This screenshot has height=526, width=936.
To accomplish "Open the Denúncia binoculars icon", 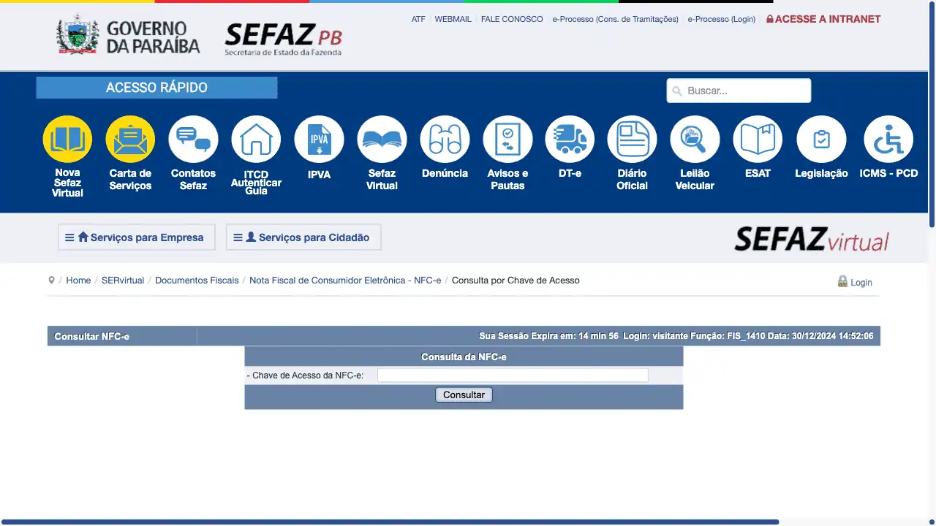I will point(445,140).
